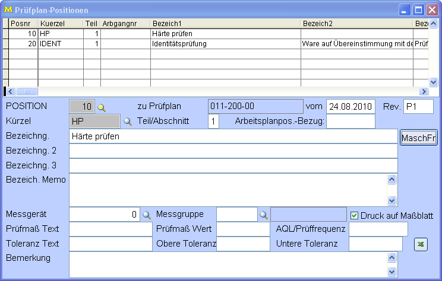Click the Bezeich2 column header

[357, 23]
